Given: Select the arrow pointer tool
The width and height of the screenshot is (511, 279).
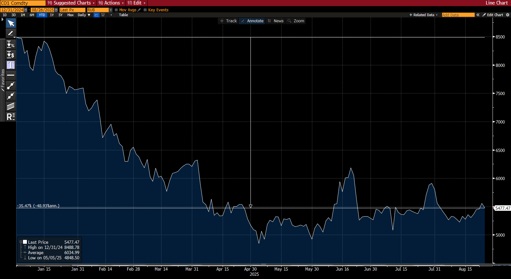Looking at the screenshot, I should (x=11, y=23).
